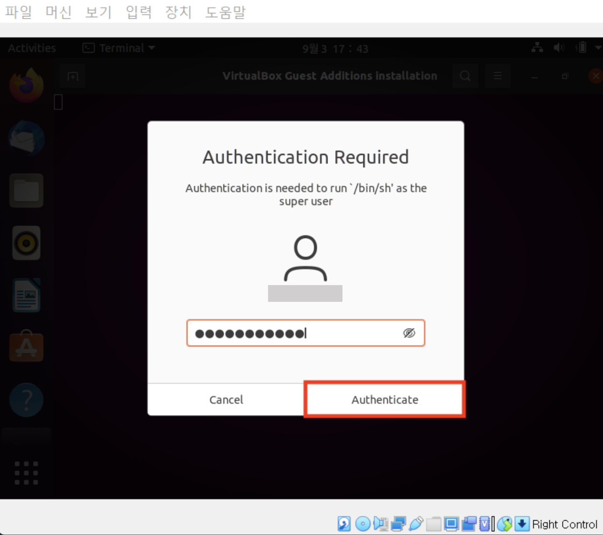Launch Firefox from the dock
The image size is (603, 535).
pos(26,85)
